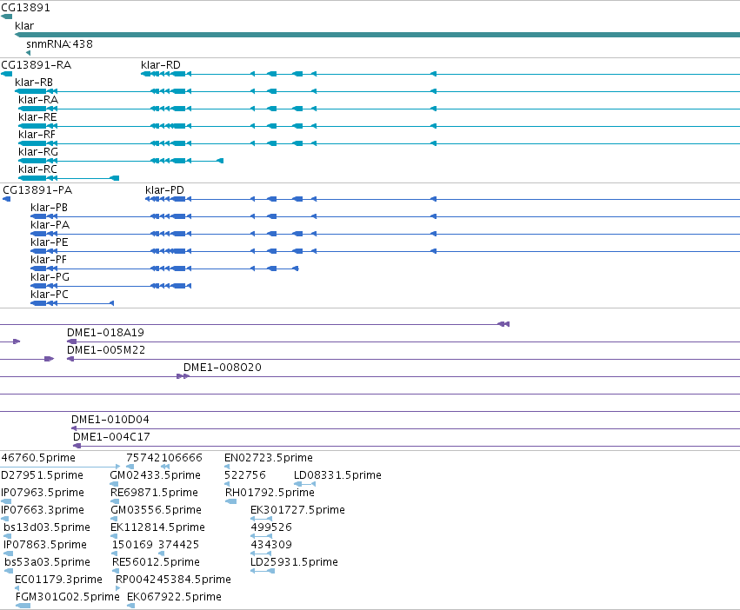Select the DME1-010D04 clone label
Viewport: 740px width, 610px height.
click(x=110, y=420)
